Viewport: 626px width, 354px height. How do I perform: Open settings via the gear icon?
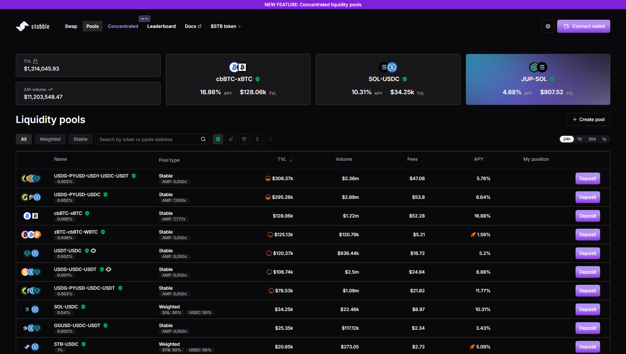coord(548,26)
